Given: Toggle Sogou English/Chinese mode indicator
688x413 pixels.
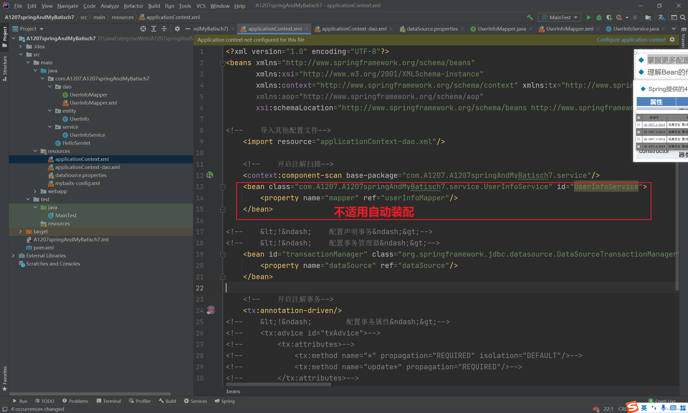Looking at the screenshot, I should coord(644,408).
